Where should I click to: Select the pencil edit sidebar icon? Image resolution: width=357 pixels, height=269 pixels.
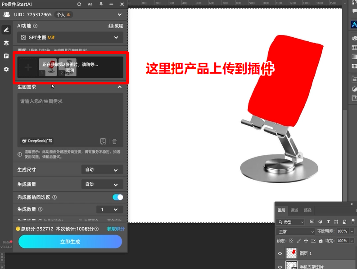6,30
